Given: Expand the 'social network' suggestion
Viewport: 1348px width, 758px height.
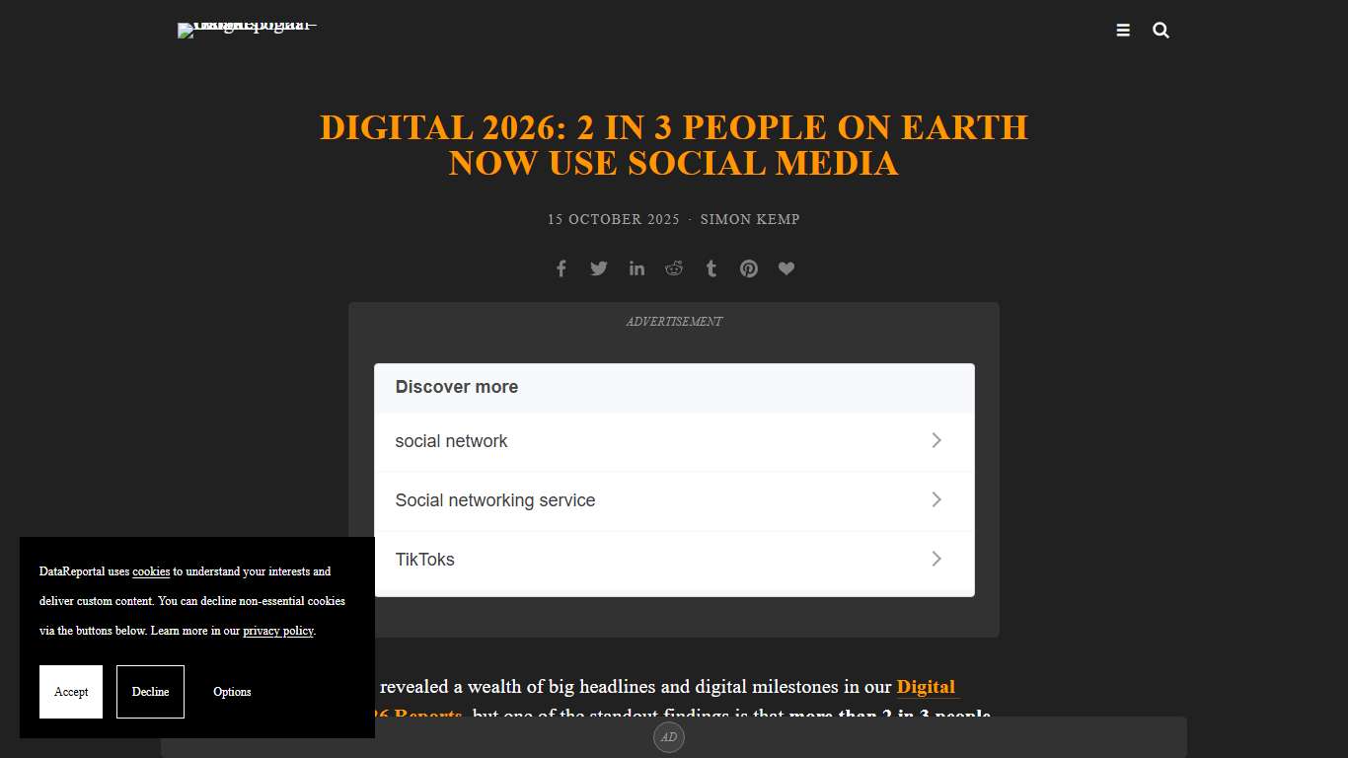Looking at the screenshot, I should coord(673,440).
